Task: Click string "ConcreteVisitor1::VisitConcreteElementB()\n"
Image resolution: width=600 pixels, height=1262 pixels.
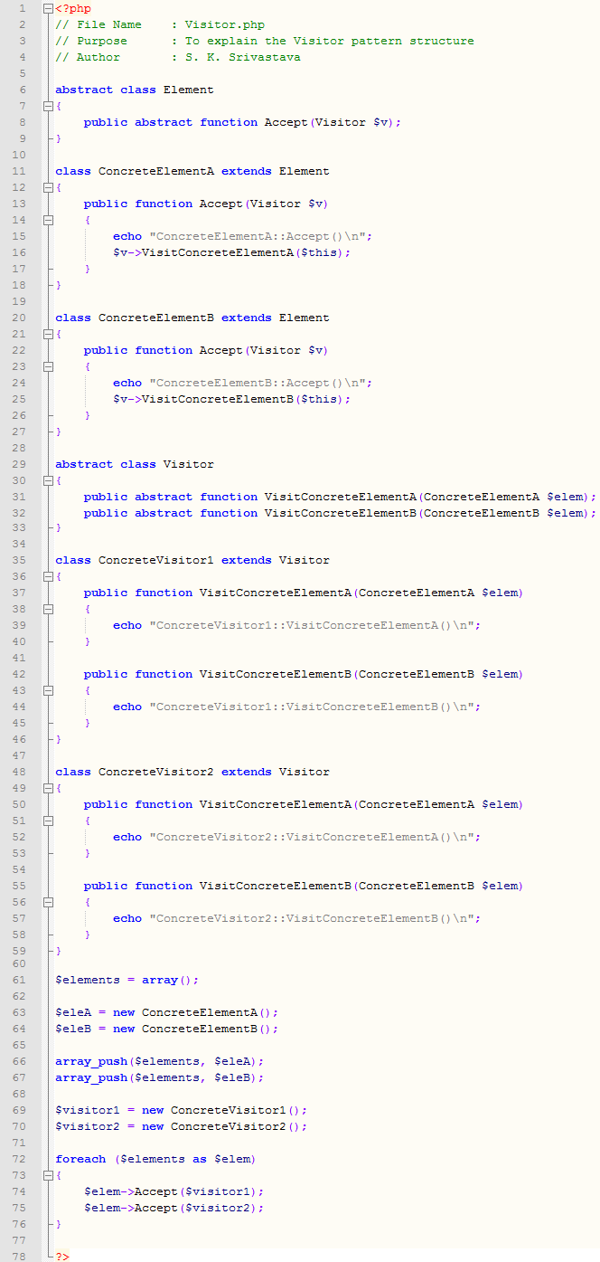Action: 312,707
